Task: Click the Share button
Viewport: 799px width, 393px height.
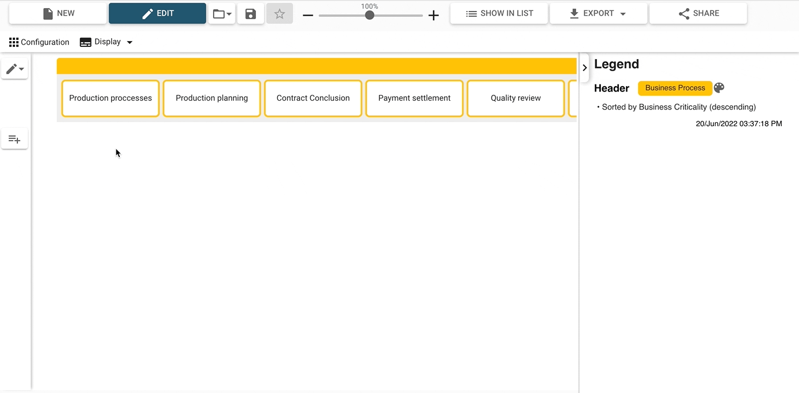Action: point(698,13)
